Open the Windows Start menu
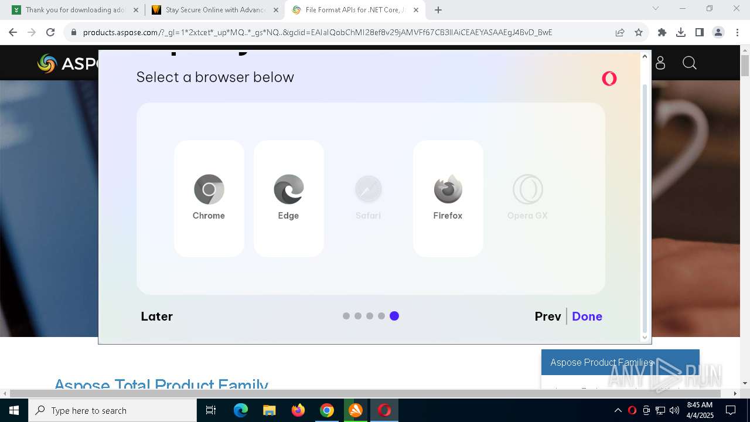Image resolution: width=750 pixels, height=422 pixels. tap(14, 410)
